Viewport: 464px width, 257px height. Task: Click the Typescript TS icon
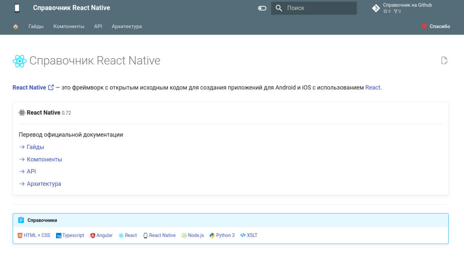(x=59, y=236)
